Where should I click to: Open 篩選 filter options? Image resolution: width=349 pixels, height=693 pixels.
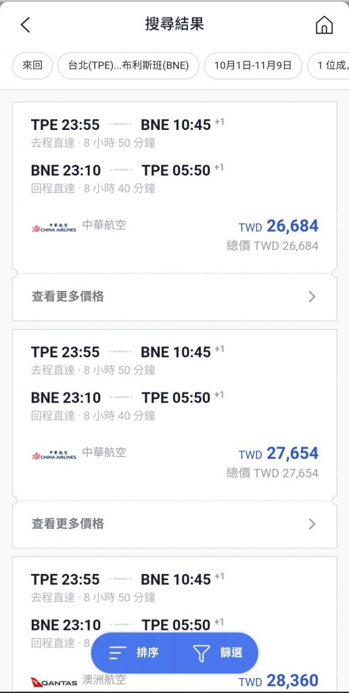[x=216, y=653]
